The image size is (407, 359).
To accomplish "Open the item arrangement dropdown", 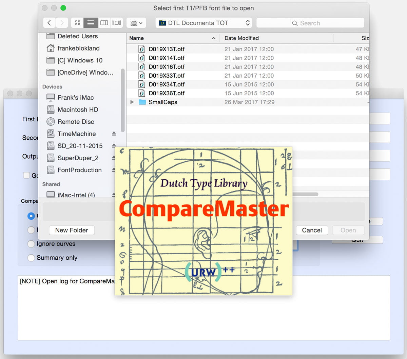I will [136, 23].
